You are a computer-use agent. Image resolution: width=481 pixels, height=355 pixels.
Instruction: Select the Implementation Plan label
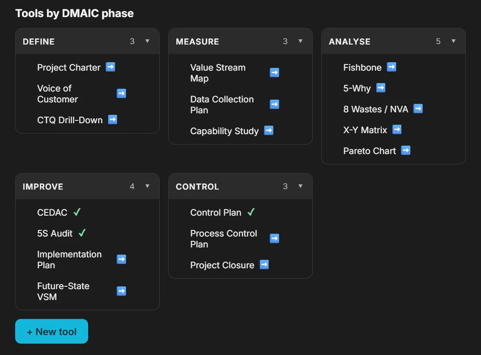[69, 260]
